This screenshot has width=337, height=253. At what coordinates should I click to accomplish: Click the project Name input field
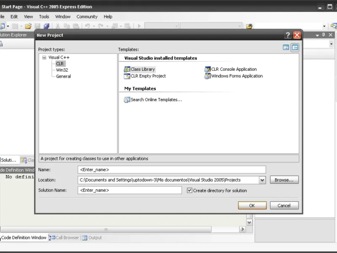click(x=172, y=170)
